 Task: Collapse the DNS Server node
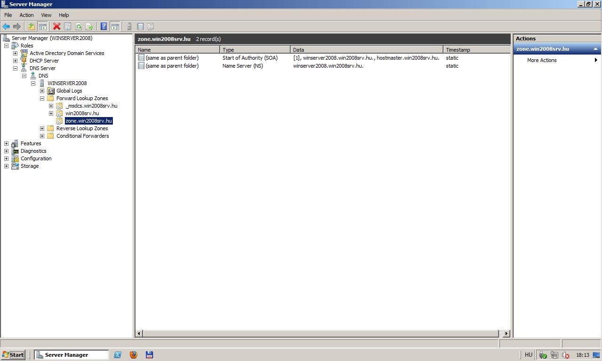tap(15, 68)
